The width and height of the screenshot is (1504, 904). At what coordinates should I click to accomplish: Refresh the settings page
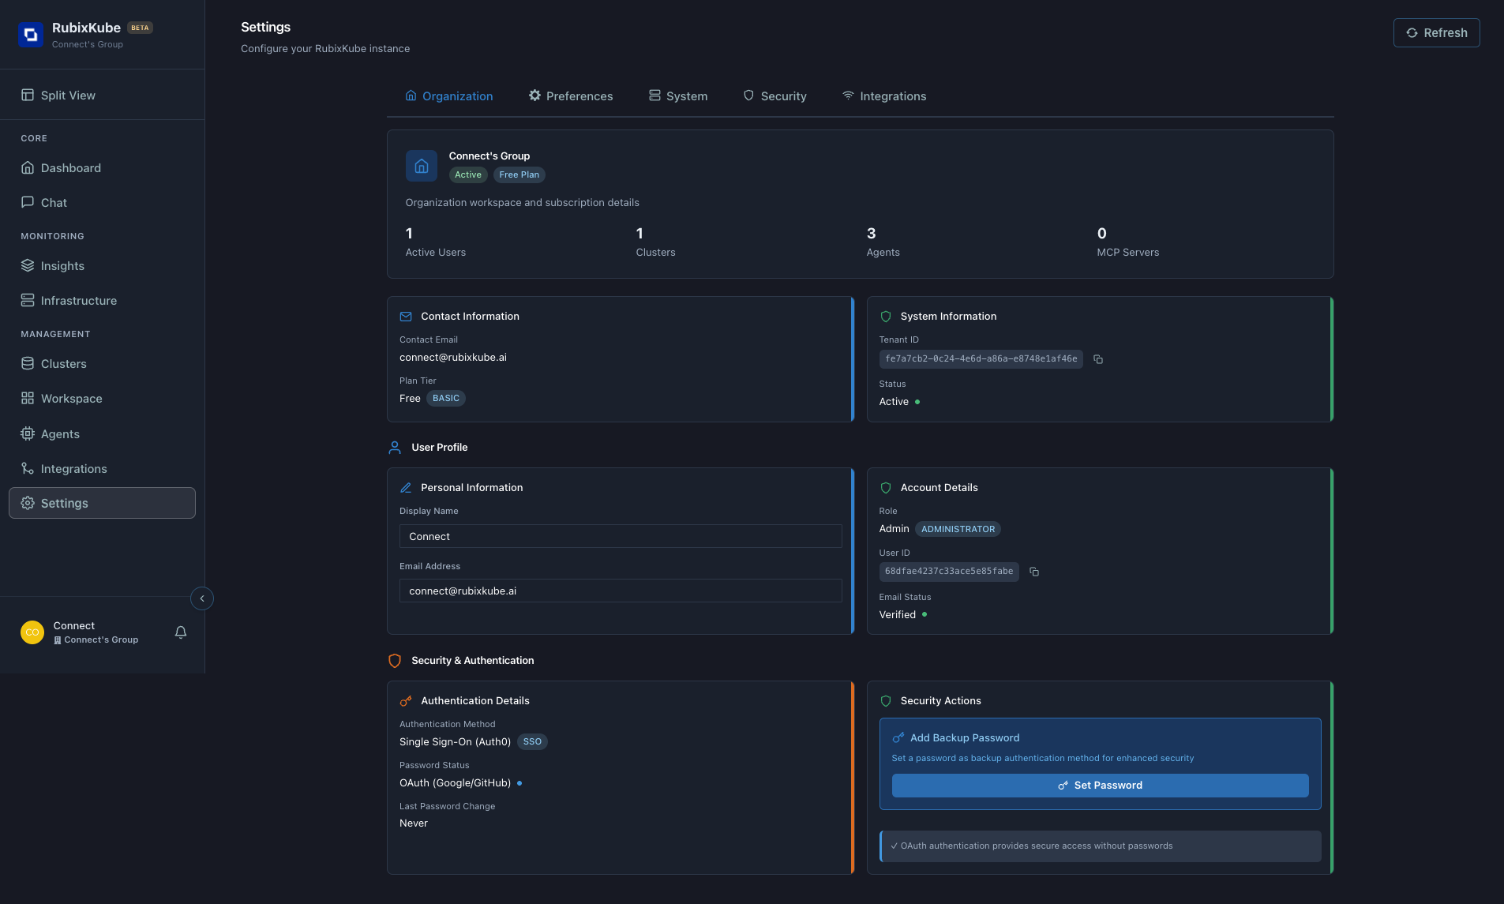coord(1435,32)
